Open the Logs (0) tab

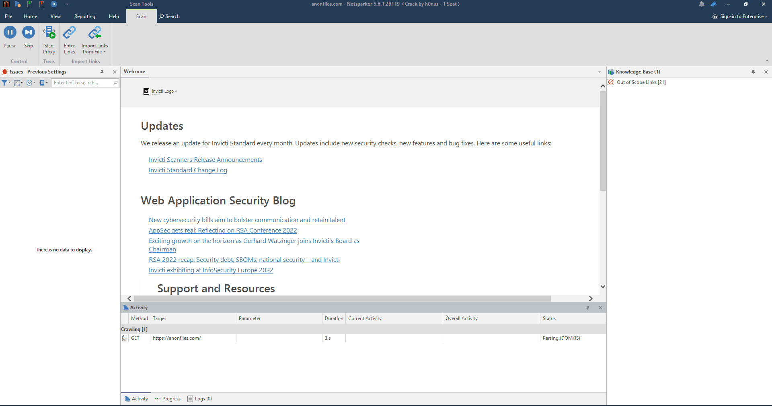(x=200, y=399)
